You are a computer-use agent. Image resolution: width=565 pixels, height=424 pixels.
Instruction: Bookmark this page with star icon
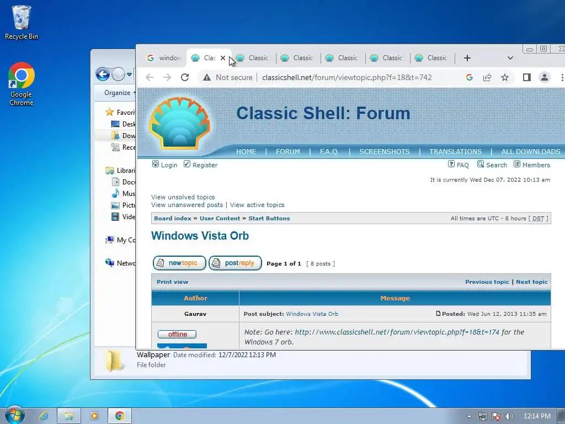(x=505, y=77)
